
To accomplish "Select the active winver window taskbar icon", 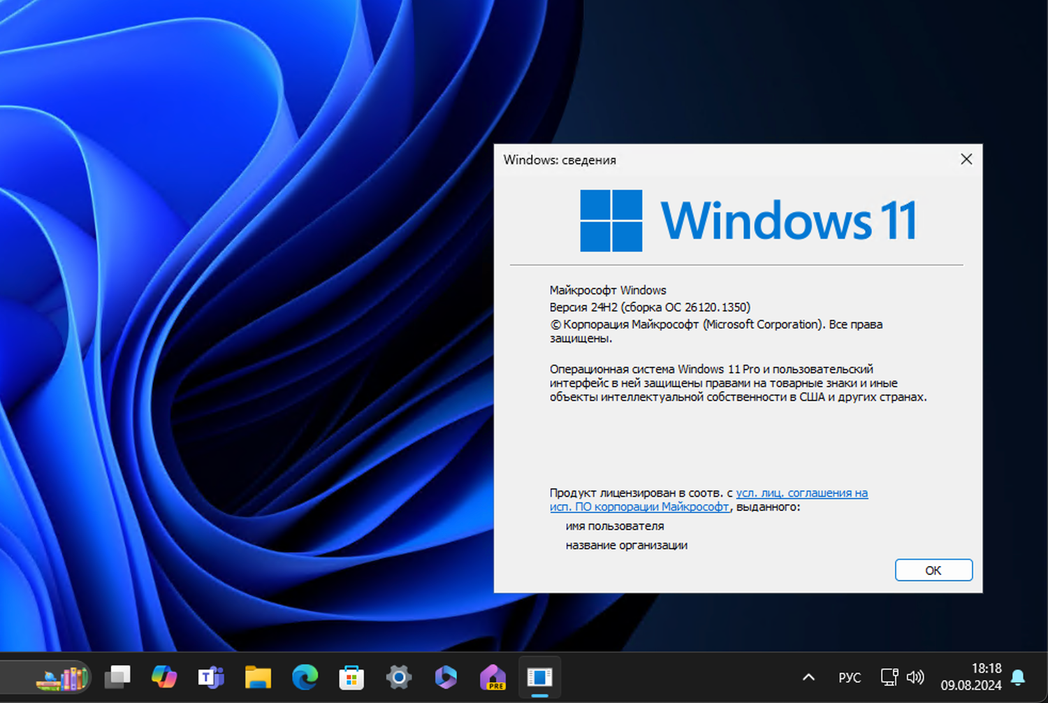I will coord(539,677).
